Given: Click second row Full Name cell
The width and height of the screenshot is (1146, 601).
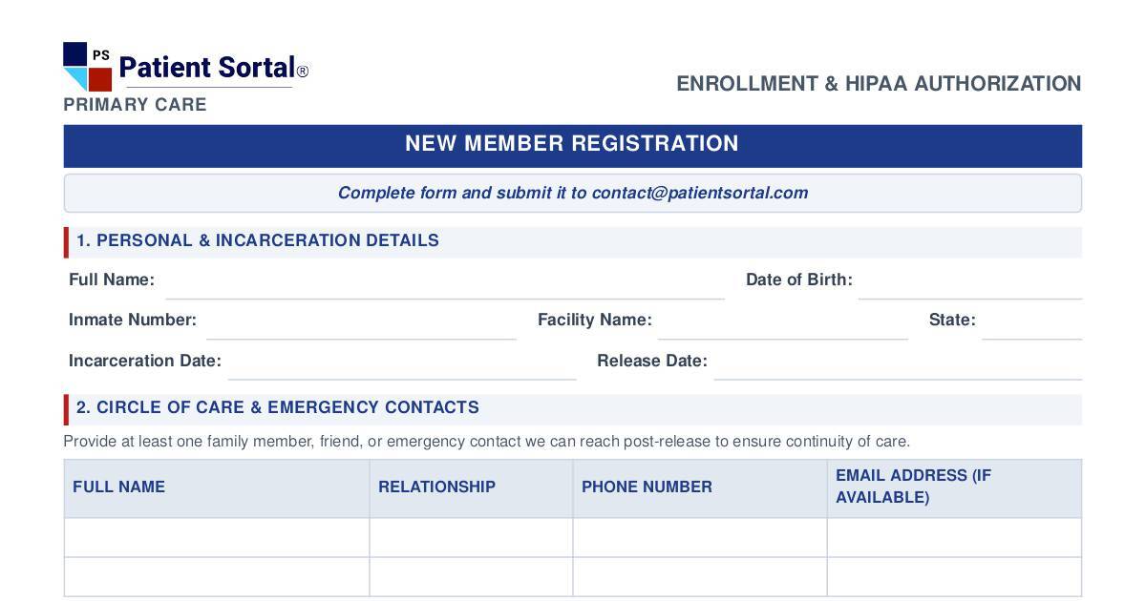Looking at the screenshot, I should click(x=217, y=576).
